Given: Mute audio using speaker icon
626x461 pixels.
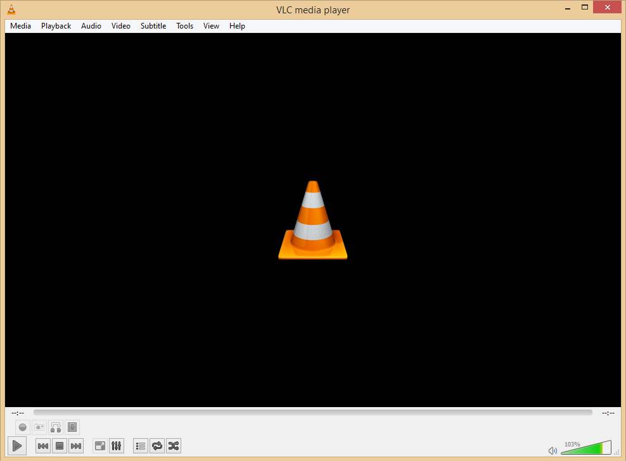Looking at the screenshot, I should [x=553, y=450].
